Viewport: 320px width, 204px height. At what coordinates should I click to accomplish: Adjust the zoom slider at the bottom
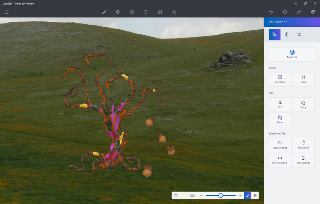(x=220, y=195)
